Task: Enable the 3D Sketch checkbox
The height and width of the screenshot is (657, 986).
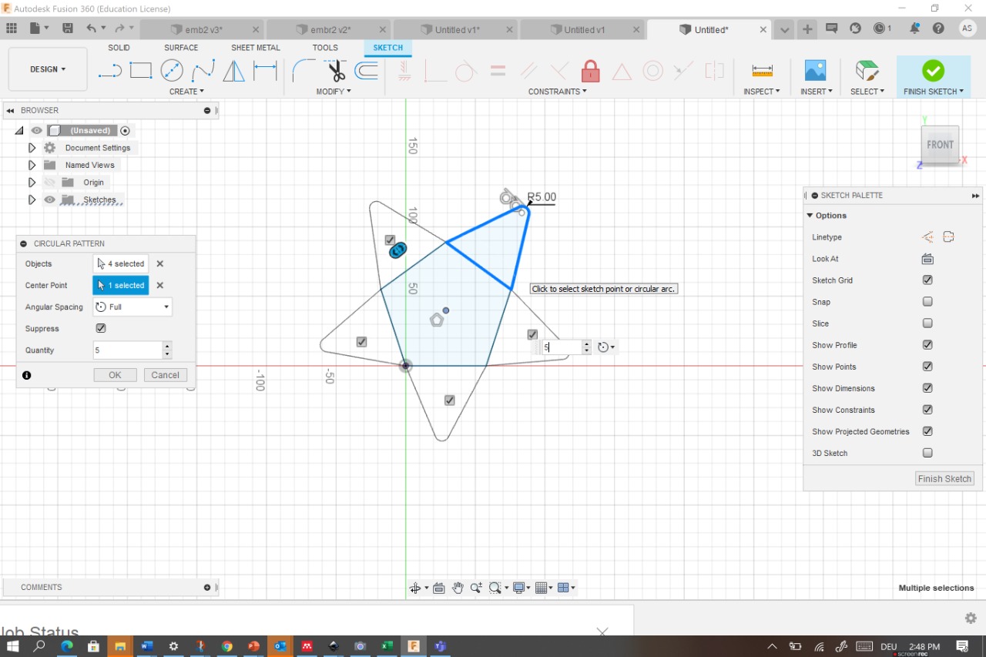Action: point(927,453)
